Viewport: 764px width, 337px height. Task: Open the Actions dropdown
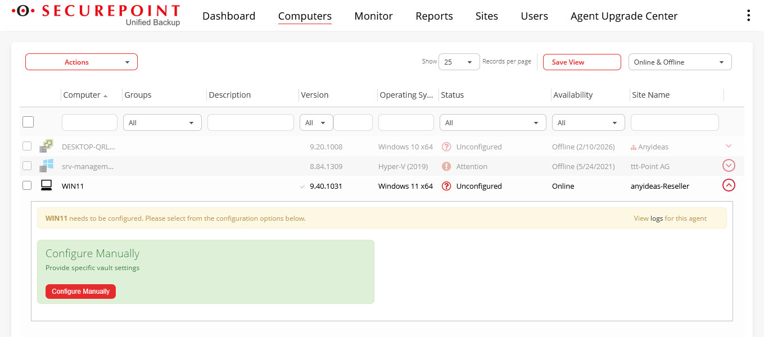click(x=82, y=62)
